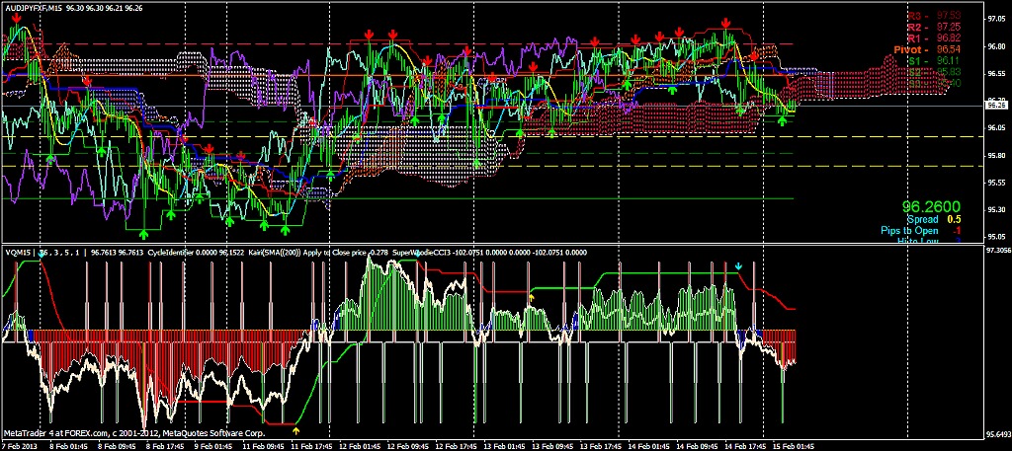This screenshot has height=451, width=1012.
Task: Click the current price marker on price axis
Action: (x=996, y=103)
